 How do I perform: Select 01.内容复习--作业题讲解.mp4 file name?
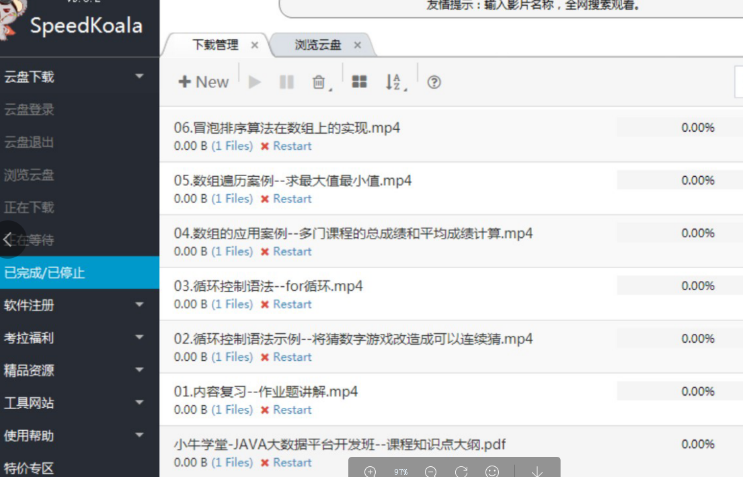(266, 392)
